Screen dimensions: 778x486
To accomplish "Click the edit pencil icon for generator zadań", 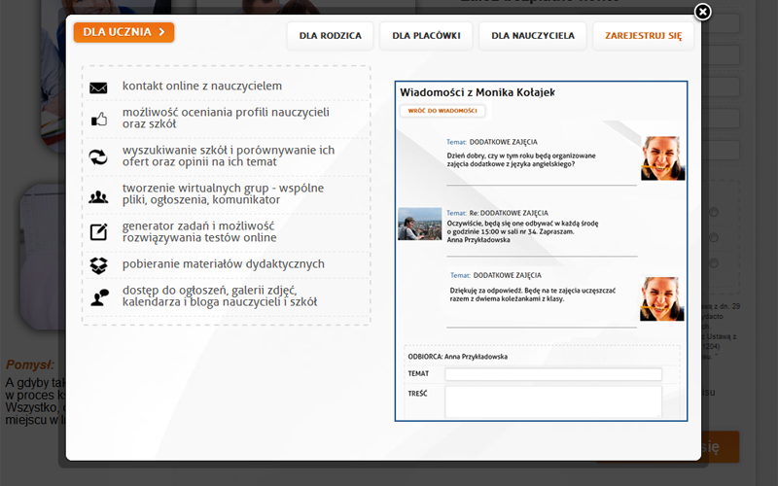I will click(98, 231).
